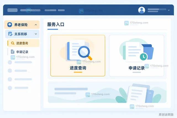Click the document icon beside 关系转移

[10, 34]
